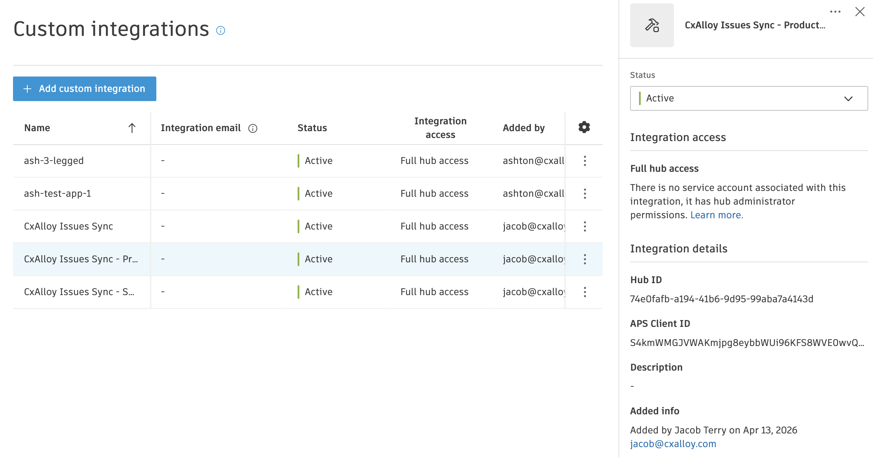Follow the Learn more link
873x457 pixels.
pyautogui.click(x=717, y=215)
